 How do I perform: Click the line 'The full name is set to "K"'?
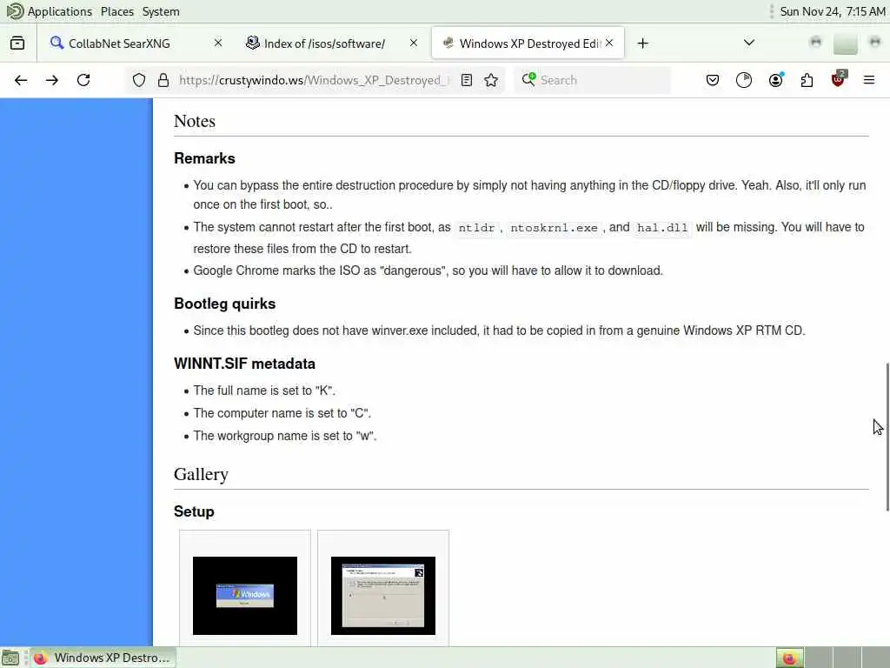click(x=264, y=391)
